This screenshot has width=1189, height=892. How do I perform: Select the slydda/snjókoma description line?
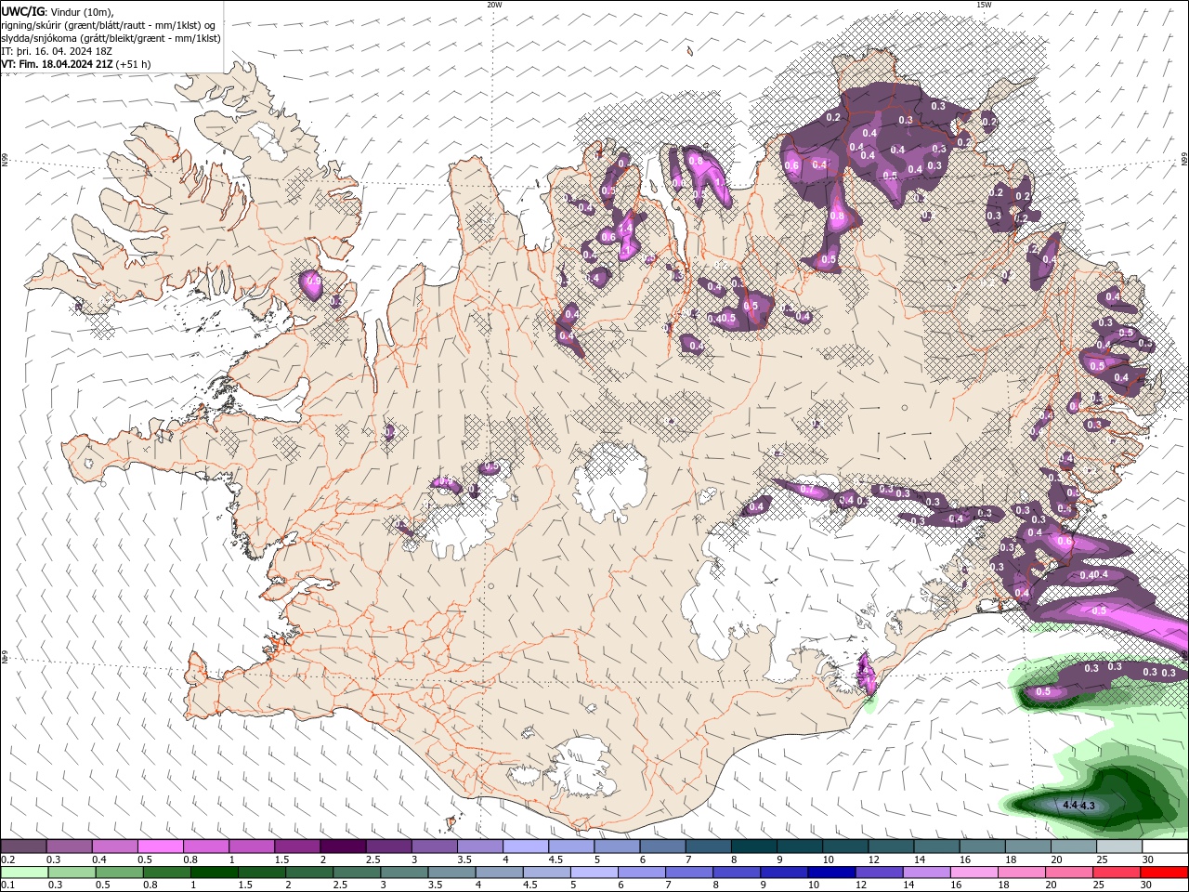111,38
